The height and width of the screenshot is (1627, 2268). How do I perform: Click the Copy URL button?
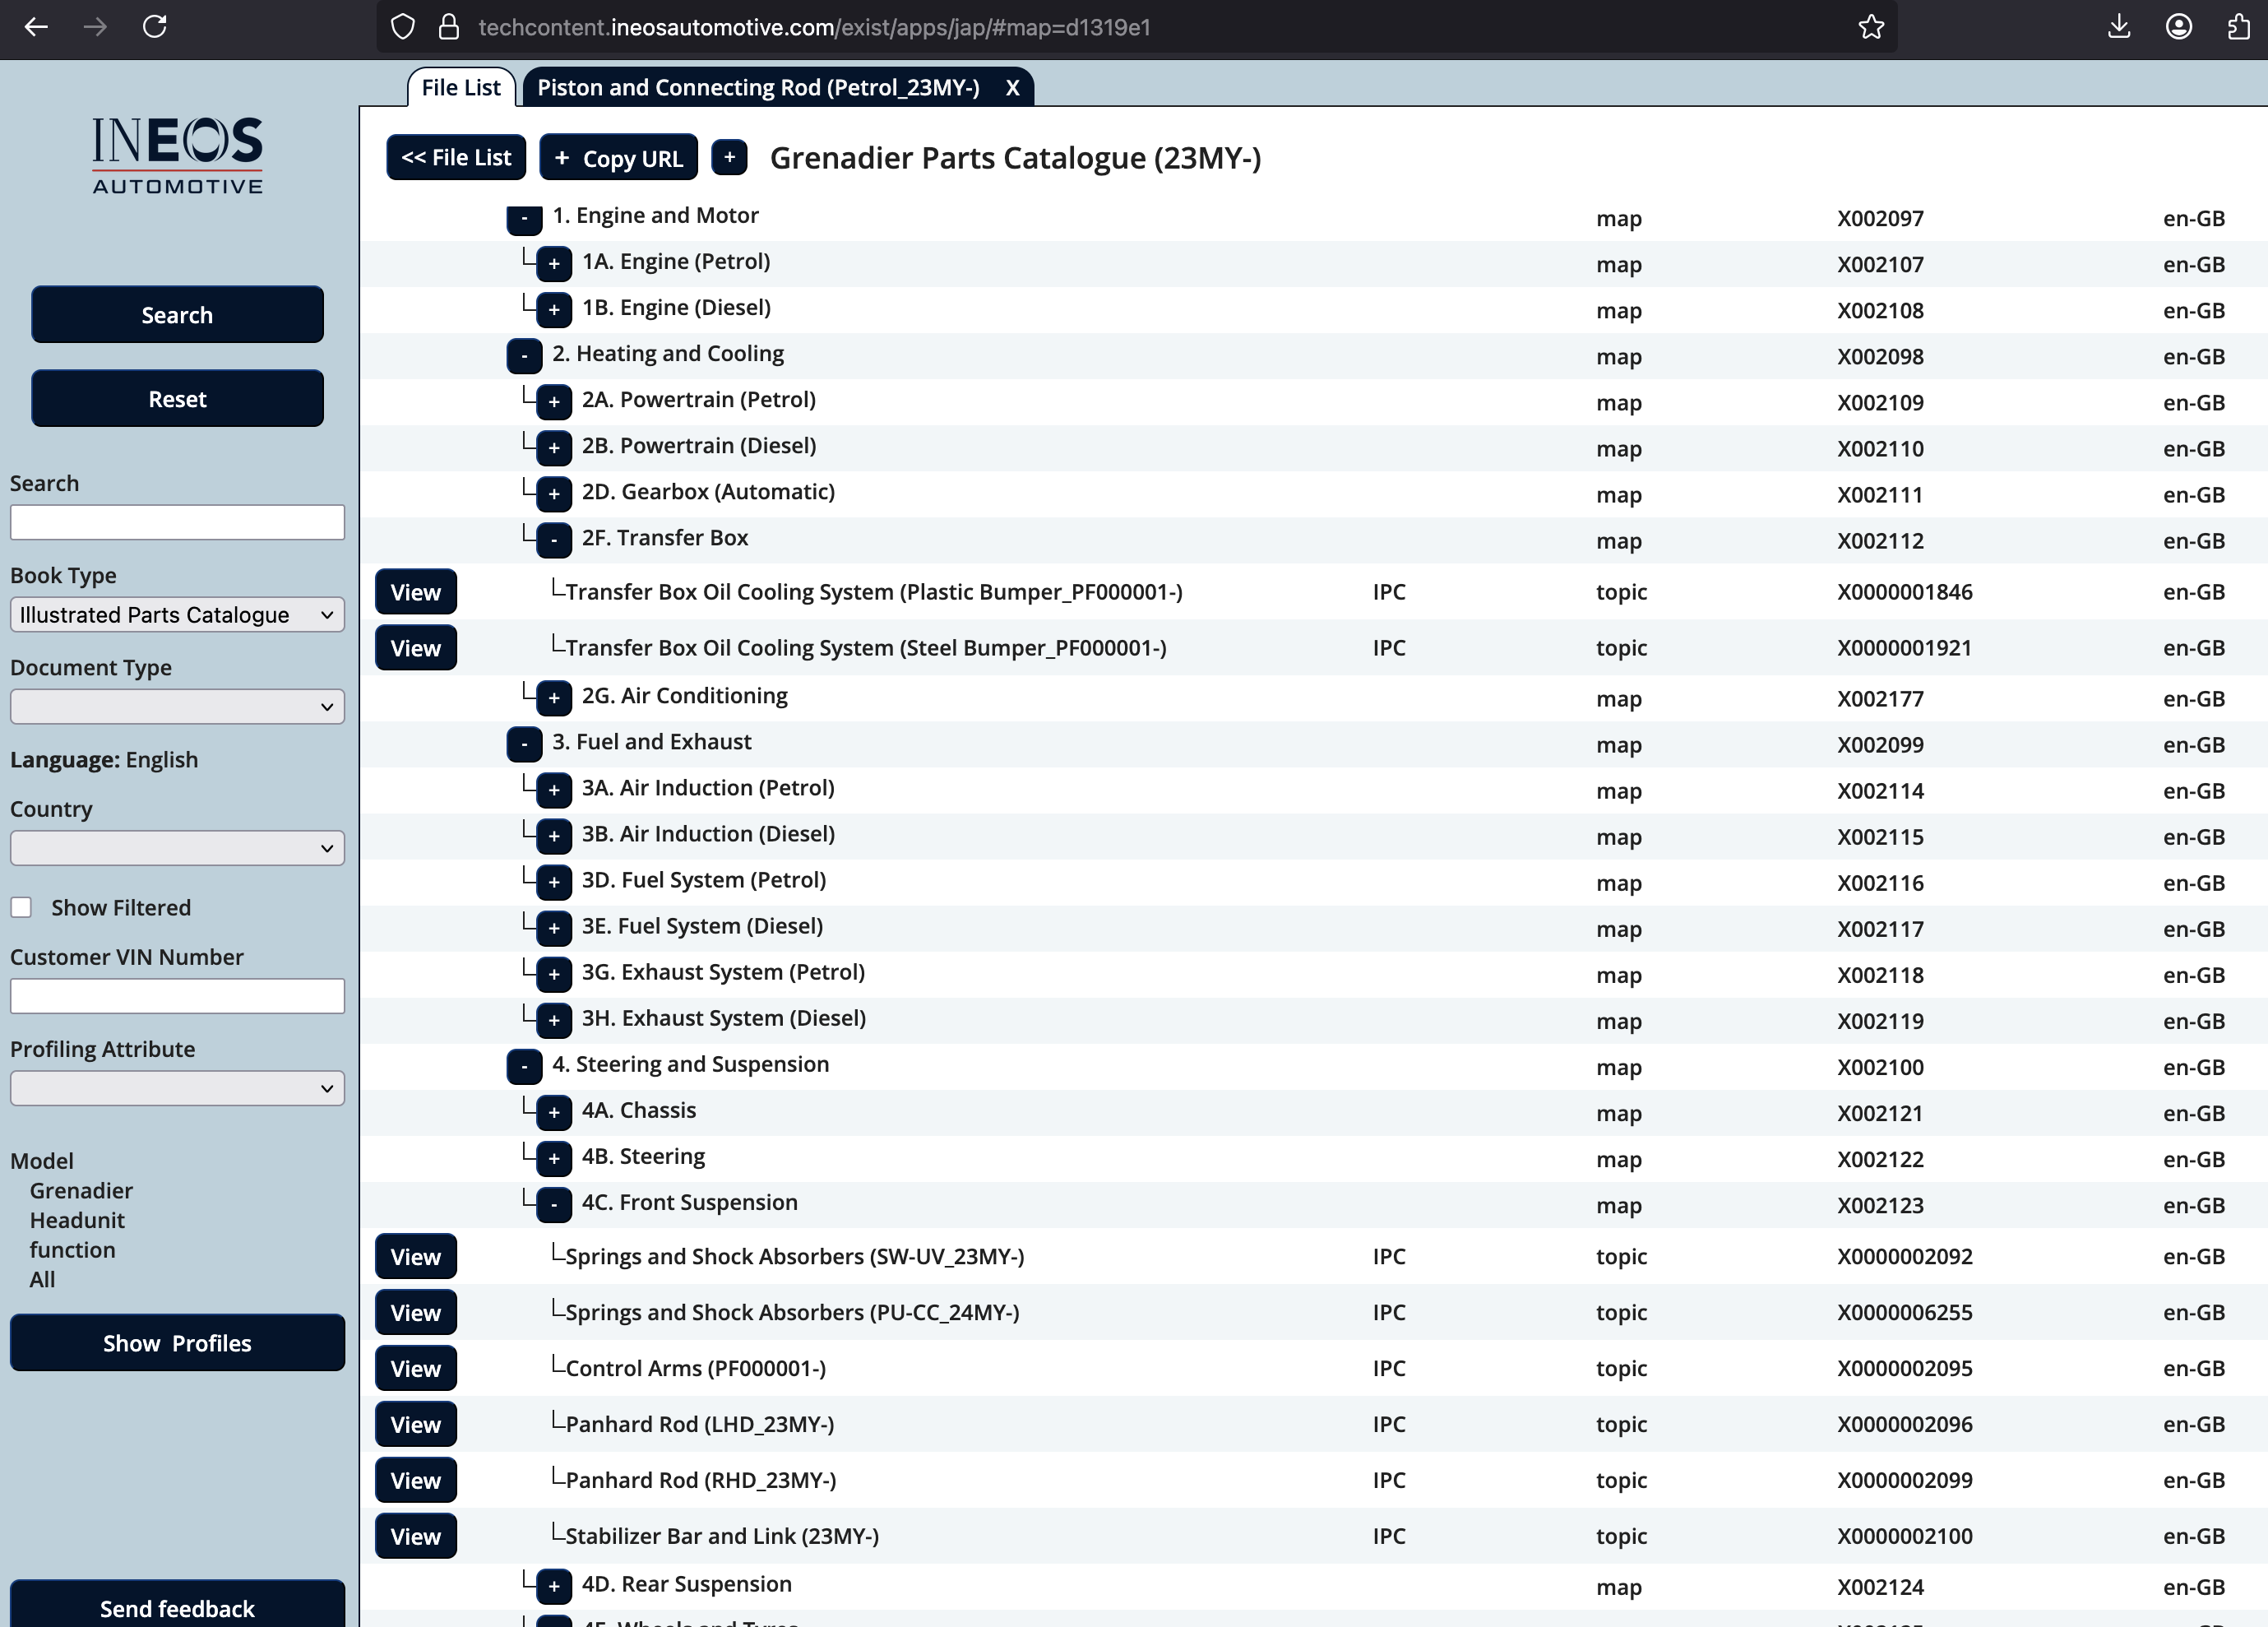[x=618, y=157]
